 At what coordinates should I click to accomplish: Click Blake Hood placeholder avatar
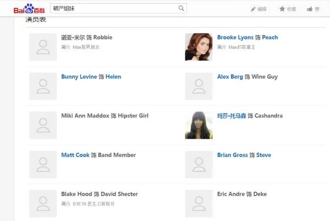point(43,203)
